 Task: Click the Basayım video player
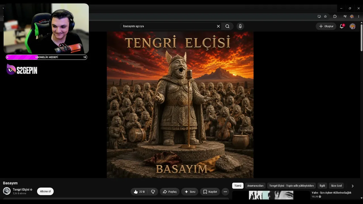(x=180, y=105)
